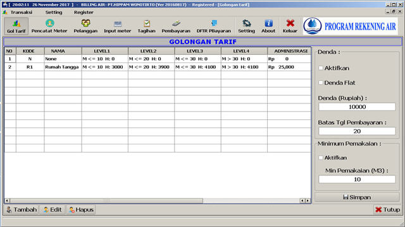The image size is (405, 227).
Task: Click the About info icon
Action: pos(268,26)
